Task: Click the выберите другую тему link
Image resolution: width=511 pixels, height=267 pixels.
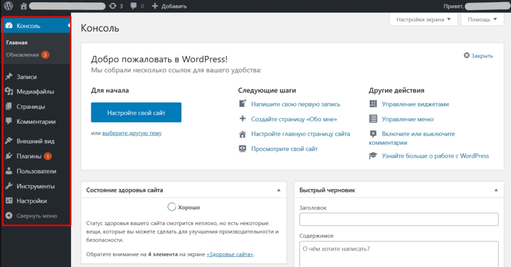Action: click(132, 133)
